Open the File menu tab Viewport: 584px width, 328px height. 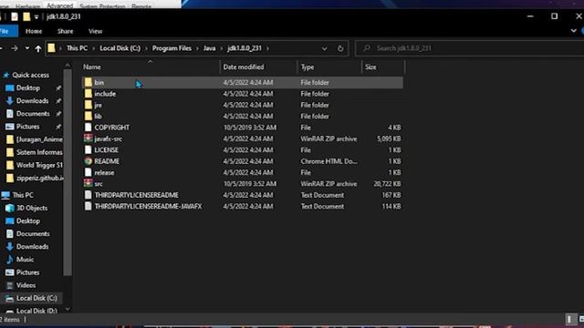6,31
